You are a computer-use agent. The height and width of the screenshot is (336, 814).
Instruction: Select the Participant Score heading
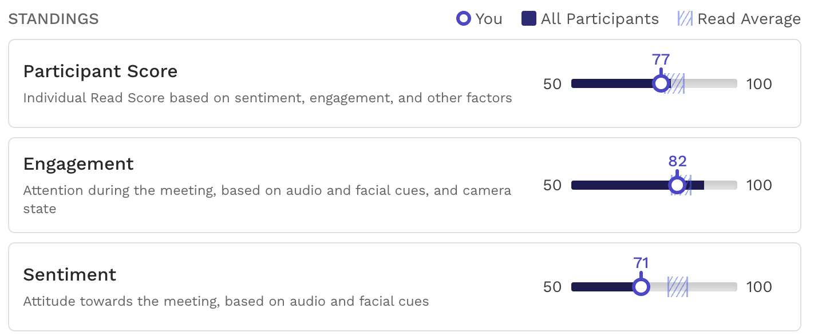point(100,71)
